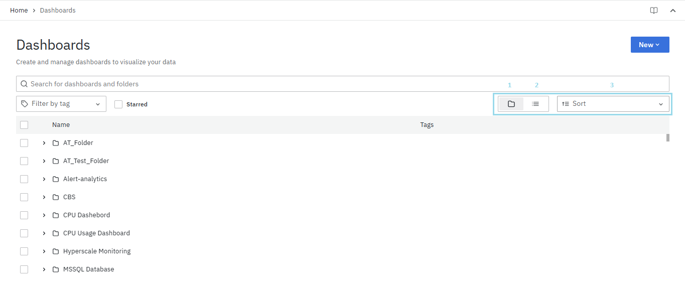Tick the select-all checkbox in the header

click(x=24, y=125)
